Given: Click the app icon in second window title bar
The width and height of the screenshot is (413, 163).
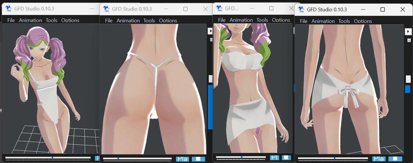Looking at the screenshot, I should click(x=106, y=9).
